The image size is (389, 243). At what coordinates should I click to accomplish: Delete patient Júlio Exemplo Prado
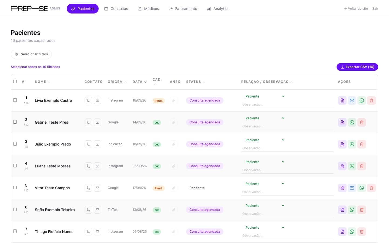click(x=362, y=144)
